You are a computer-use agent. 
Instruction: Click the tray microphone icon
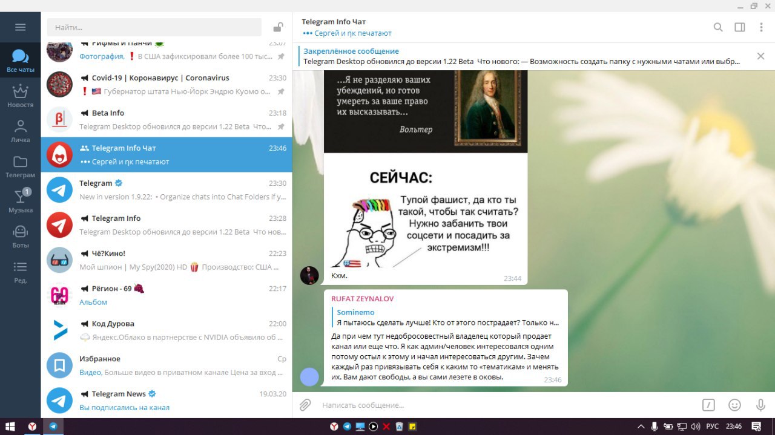pyautogui.click(x=655, y=427)
